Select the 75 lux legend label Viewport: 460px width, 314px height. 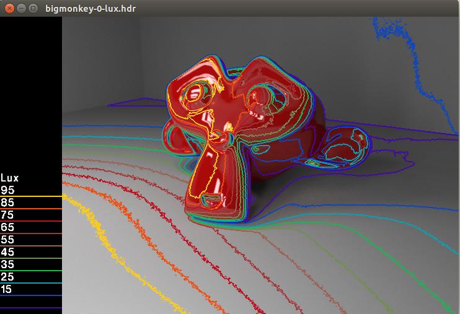tap(7, 215)
